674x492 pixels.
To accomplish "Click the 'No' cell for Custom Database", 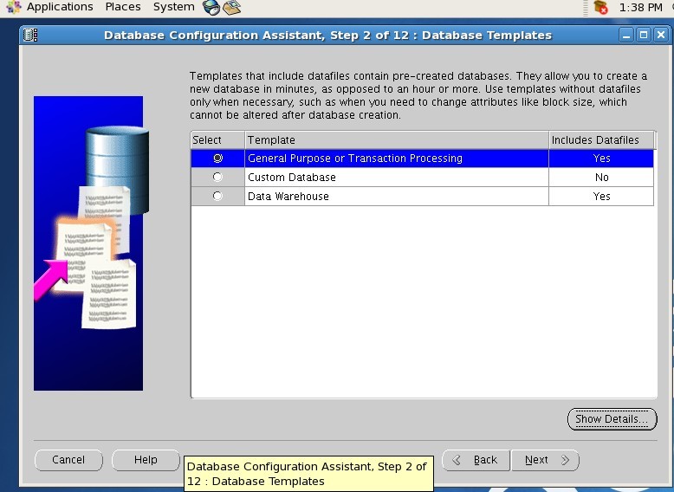I will [x=601, y=177].
